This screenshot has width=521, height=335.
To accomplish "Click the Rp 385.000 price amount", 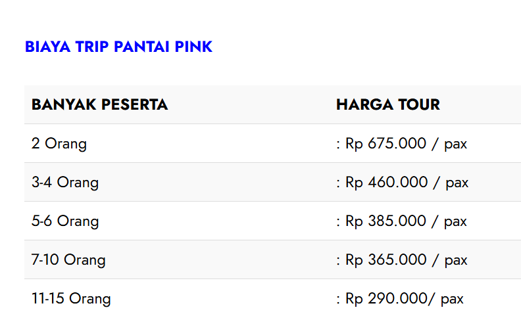I will click(x=386, y=221).
